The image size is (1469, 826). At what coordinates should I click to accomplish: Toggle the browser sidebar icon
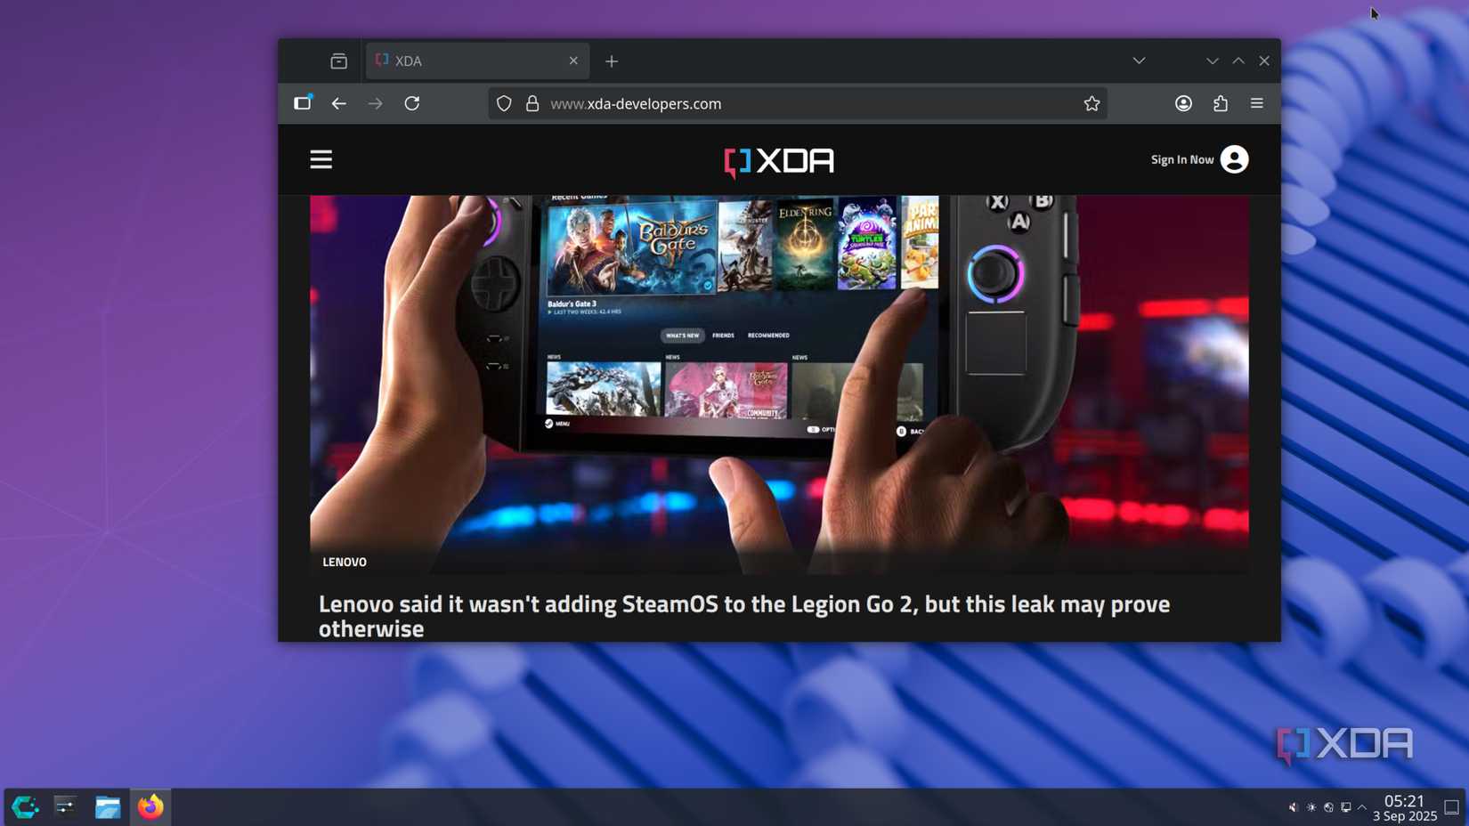click(302, 103)
